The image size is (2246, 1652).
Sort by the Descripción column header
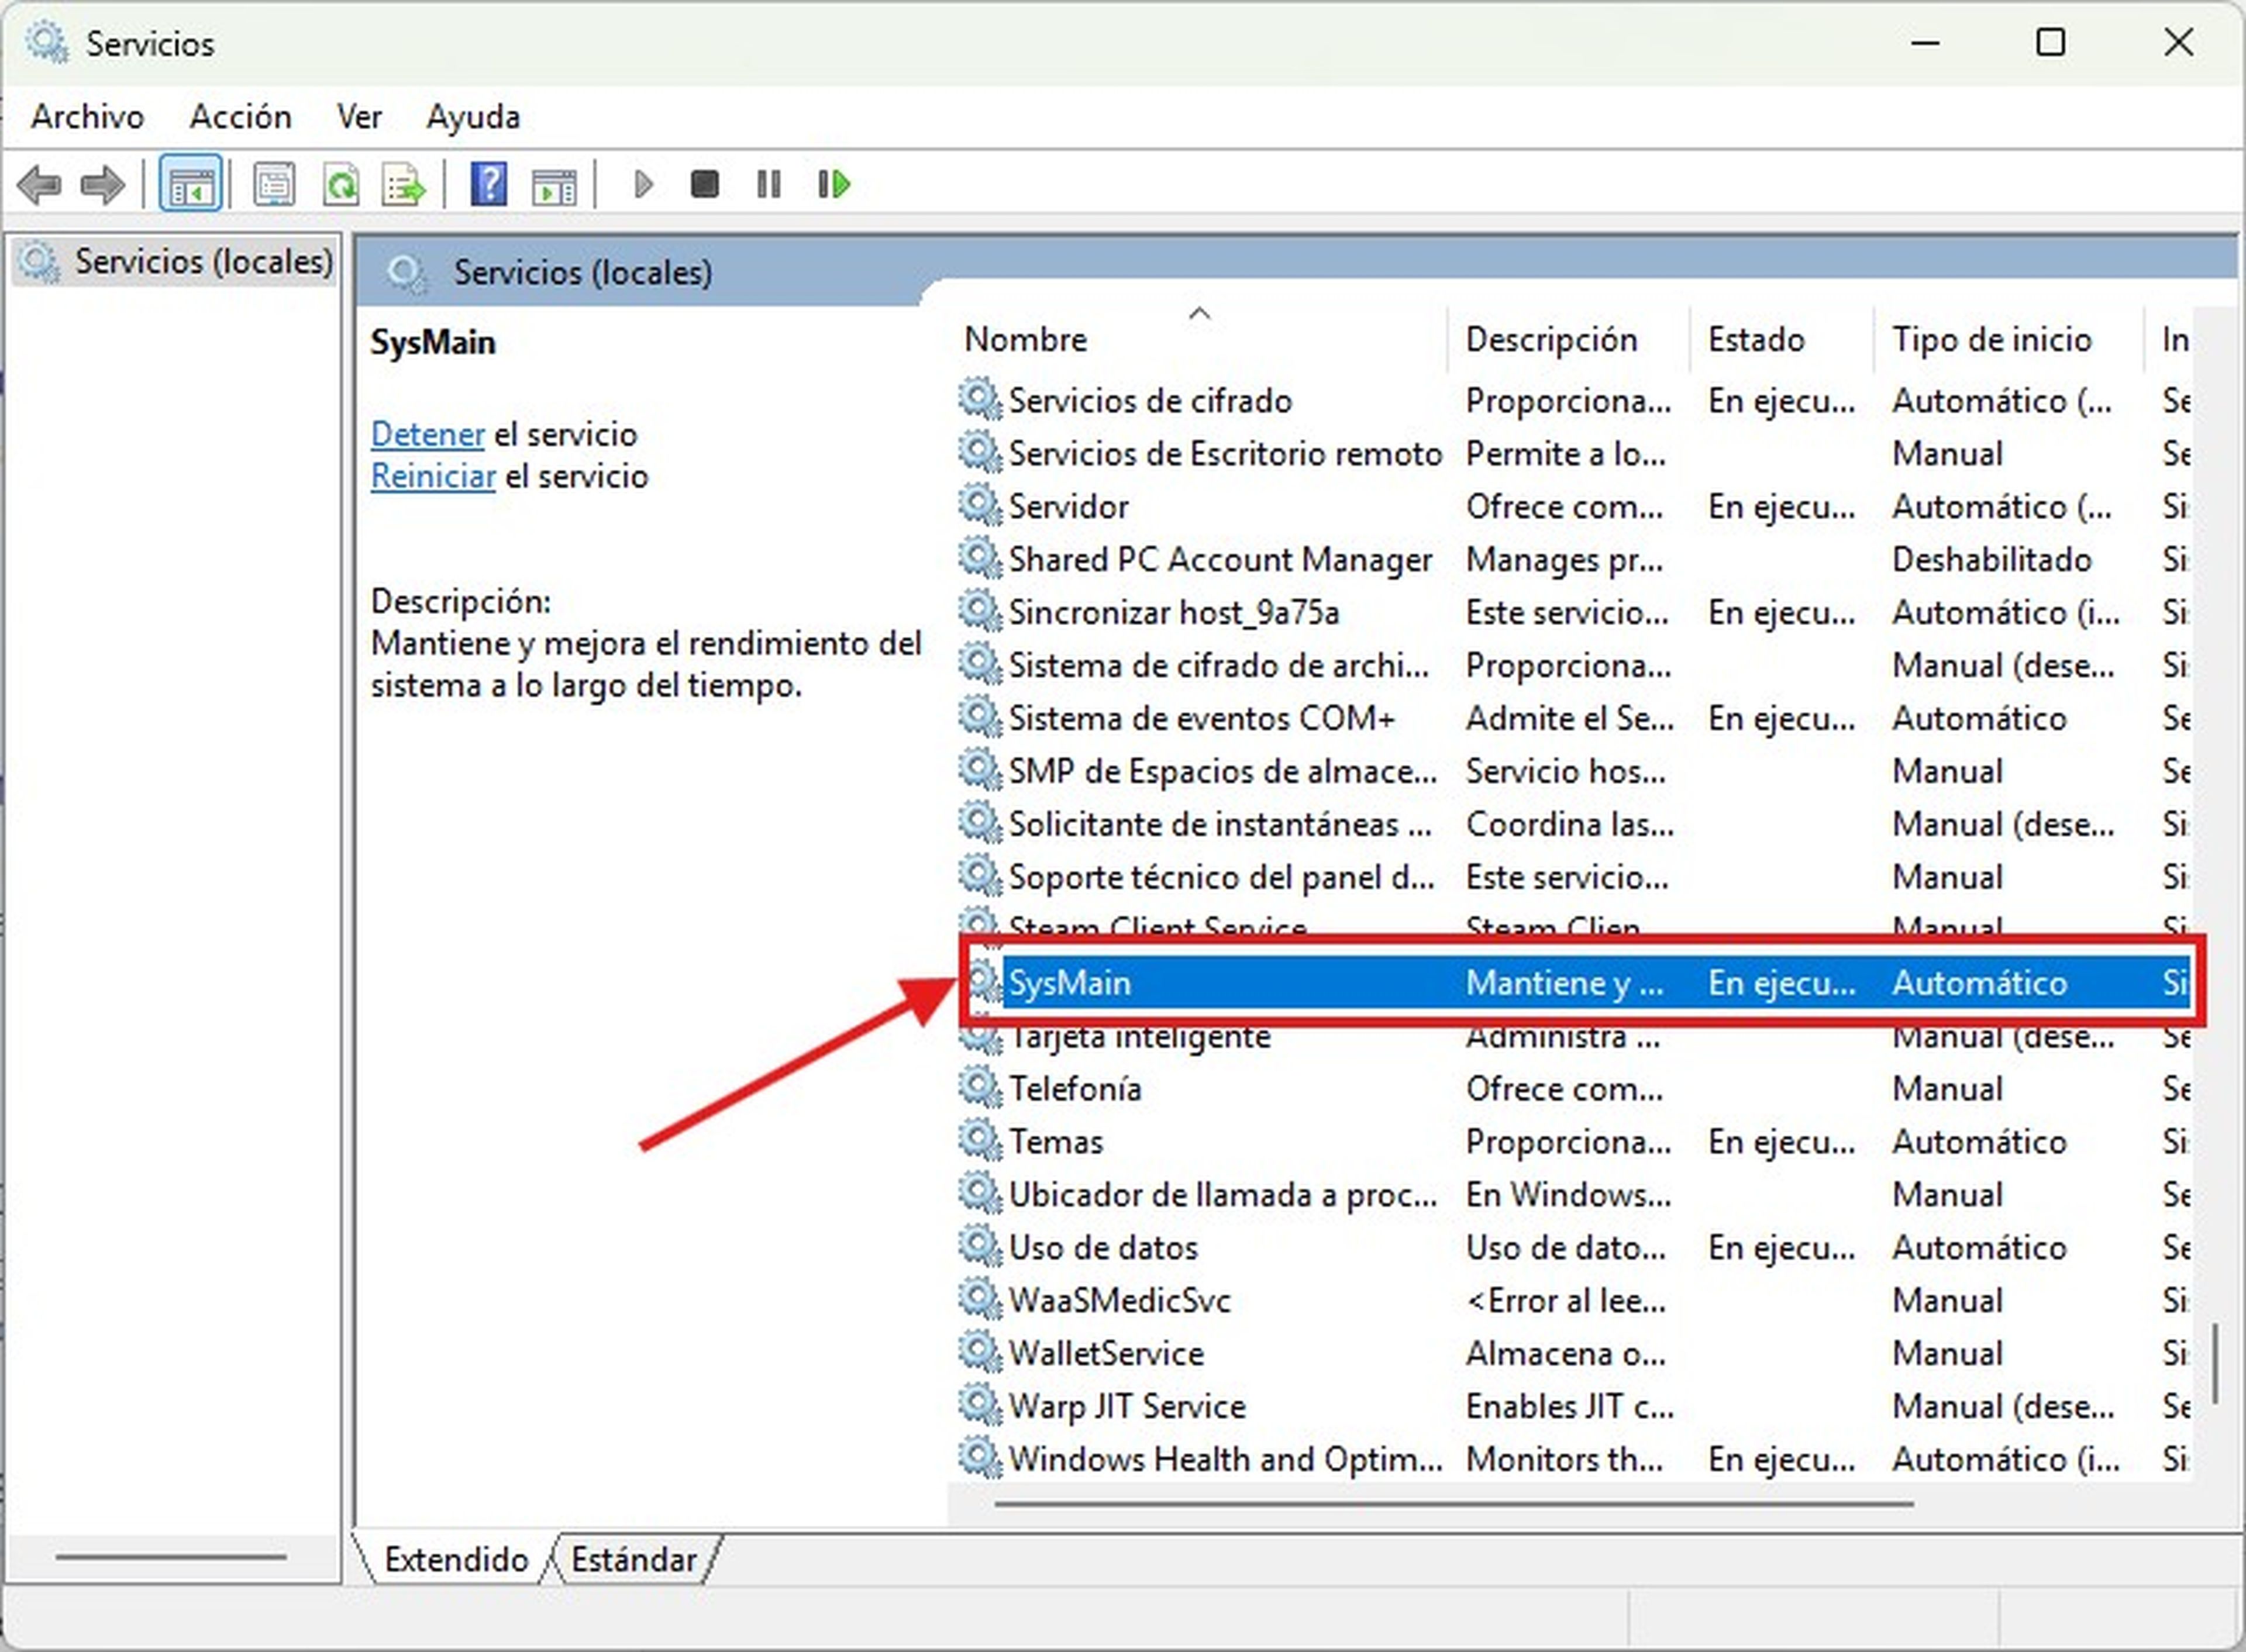coord(1568,339)
